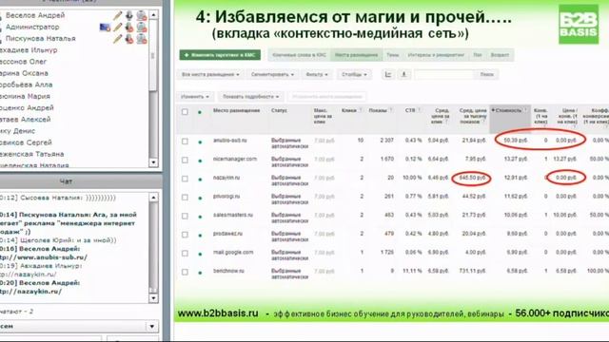Open the Изменить dropdown
Image resolution: width=609 pixels, height=342 pixels.
point(195,97)
